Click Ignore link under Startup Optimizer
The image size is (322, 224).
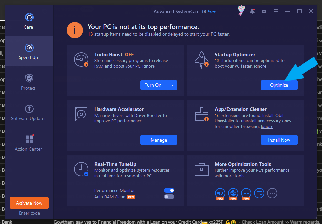click(260, 66)
